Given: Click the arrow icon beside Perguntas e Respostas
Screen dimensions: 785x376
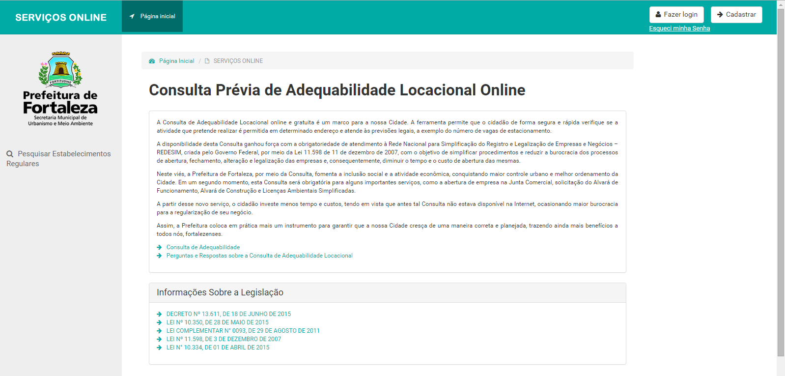Looking at the screenshot, I should pos(159,256).
